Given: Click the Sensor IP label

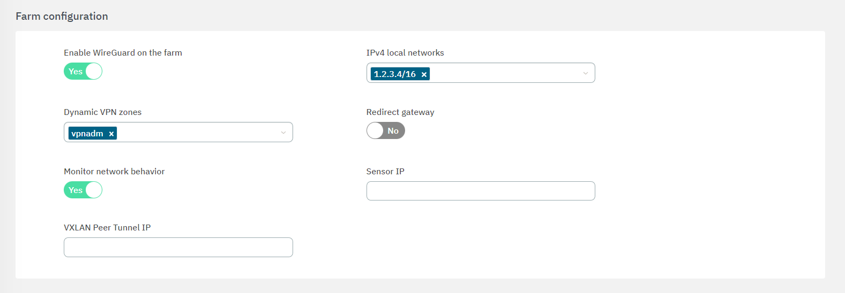Looking at the screenshot, I should (x=385, y=171).
